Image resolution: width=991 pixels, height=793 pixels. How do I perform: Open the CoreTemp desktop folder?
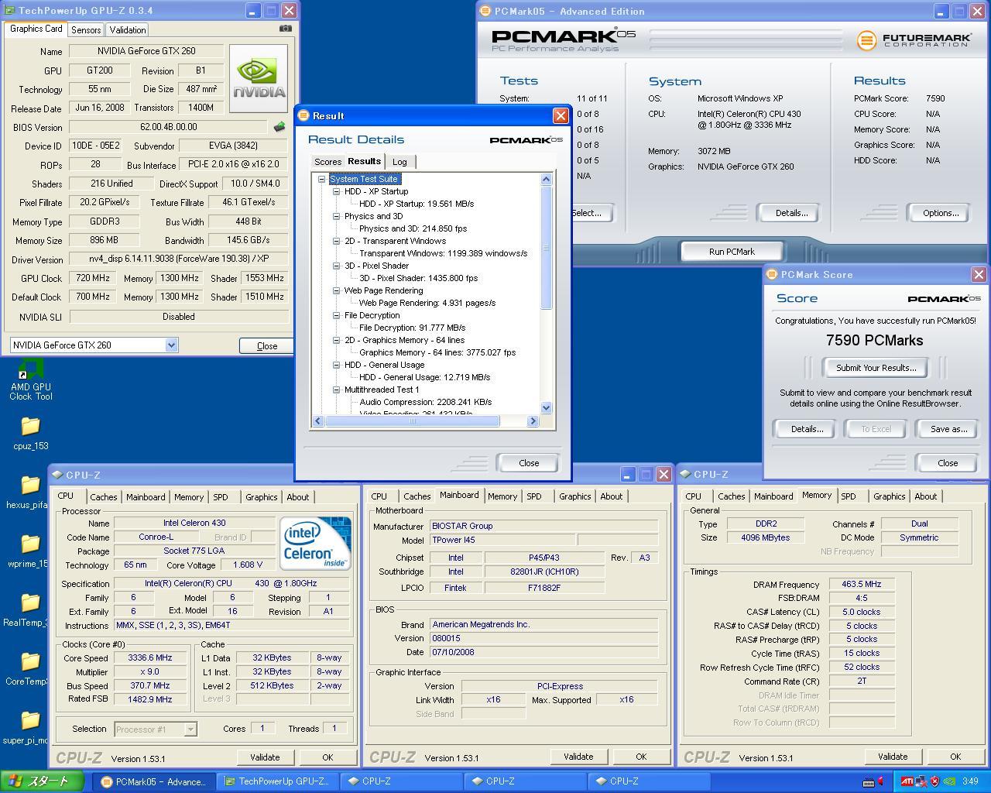point(27,669)
